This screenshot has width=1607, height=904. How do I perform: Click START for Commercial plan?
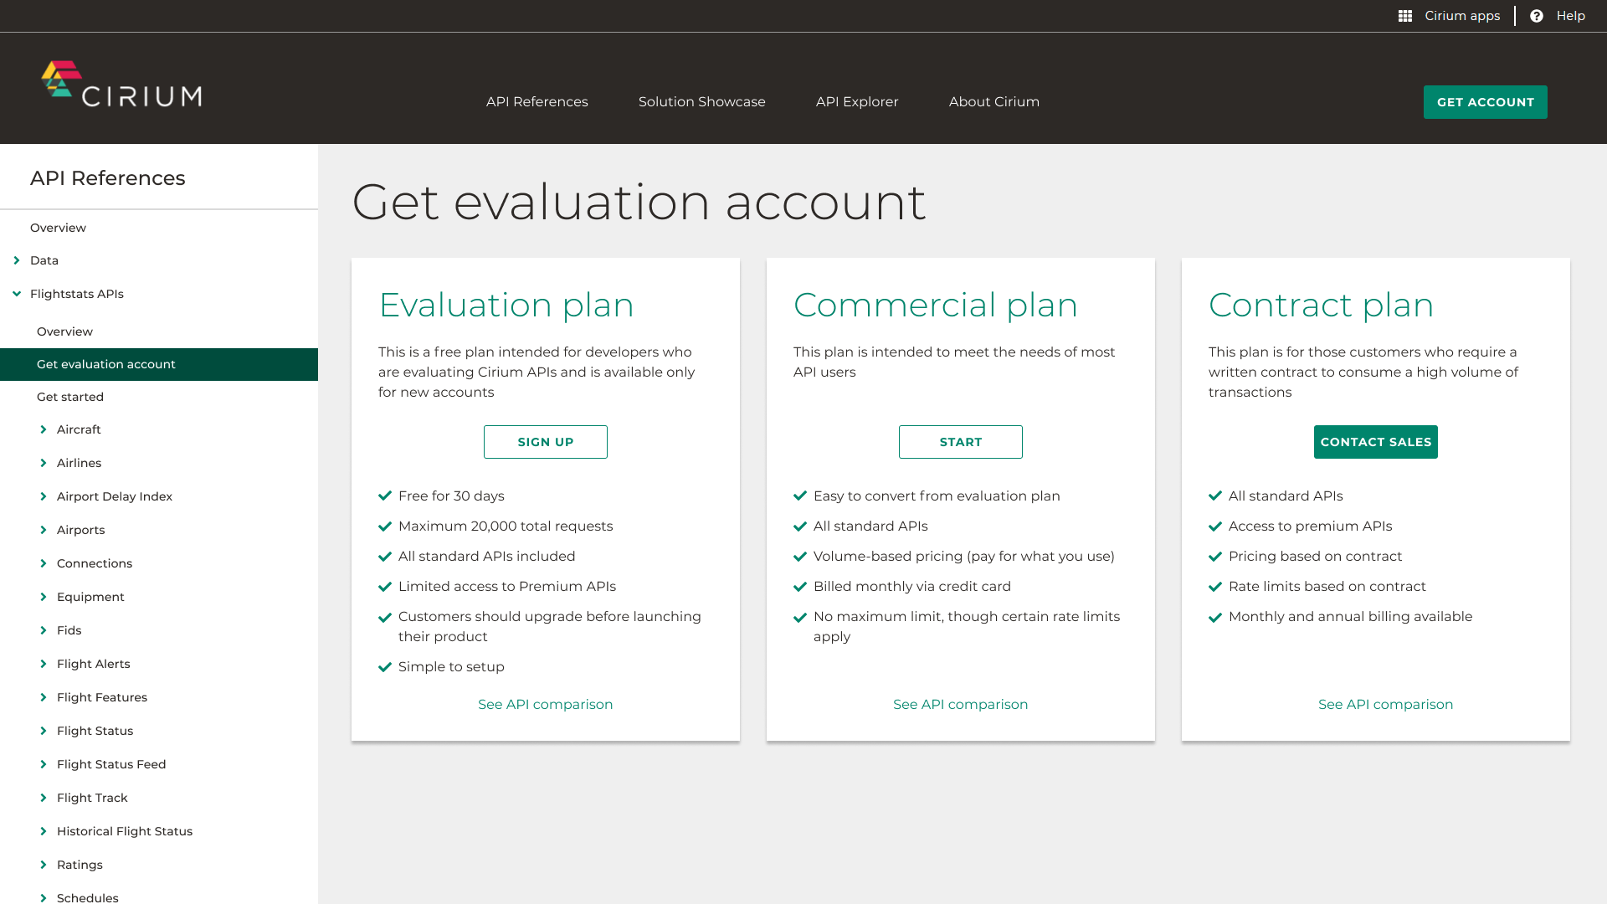[x=961, y=442]
